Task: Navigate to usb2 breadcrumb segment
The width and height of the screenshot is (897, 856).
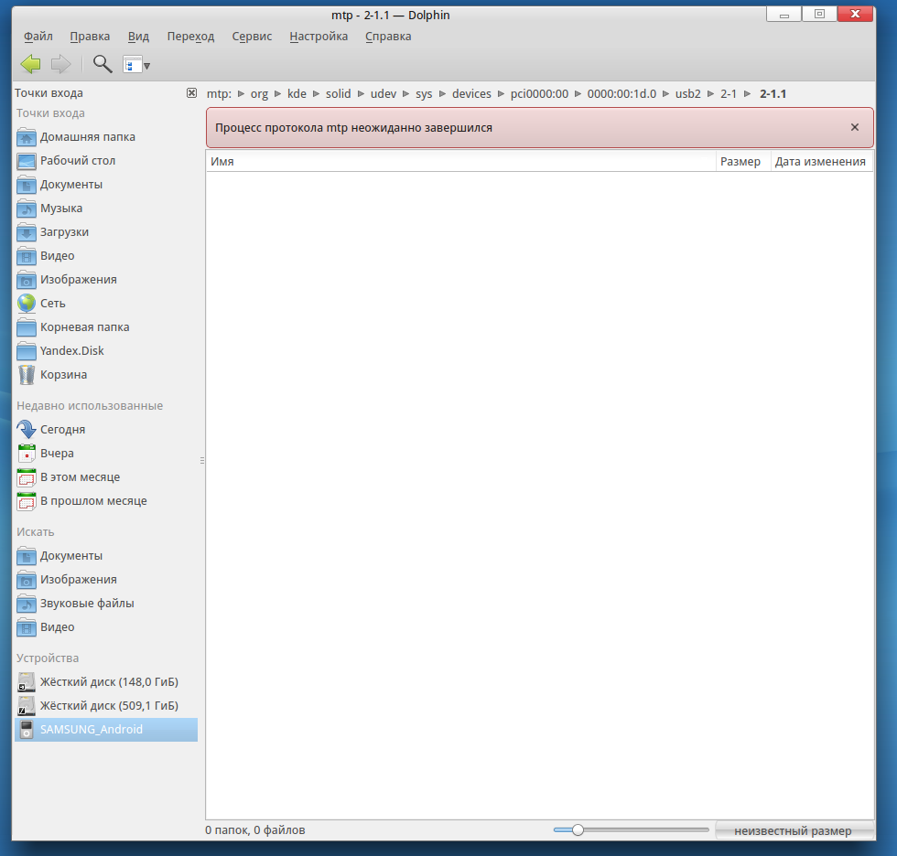Action: click(687, 93)
